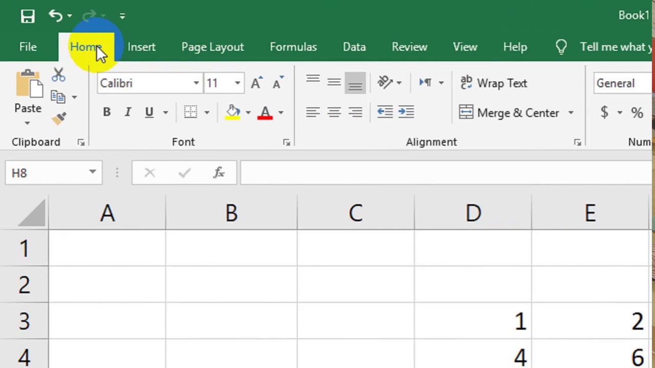Decrease the indent
This screenshot has height=368, width=655.
385,112
